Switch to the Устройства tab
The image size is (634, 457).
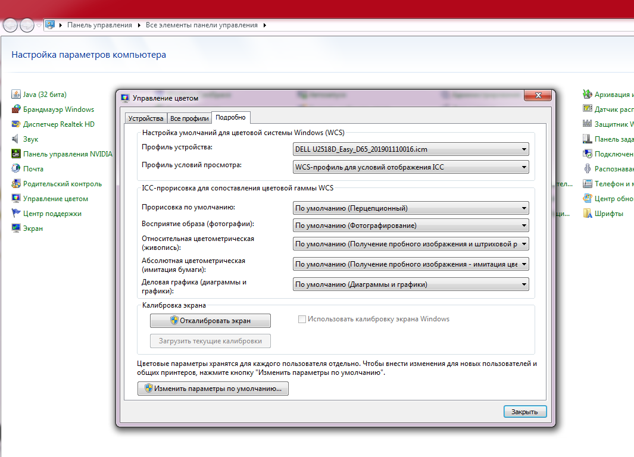click(145, 118)
